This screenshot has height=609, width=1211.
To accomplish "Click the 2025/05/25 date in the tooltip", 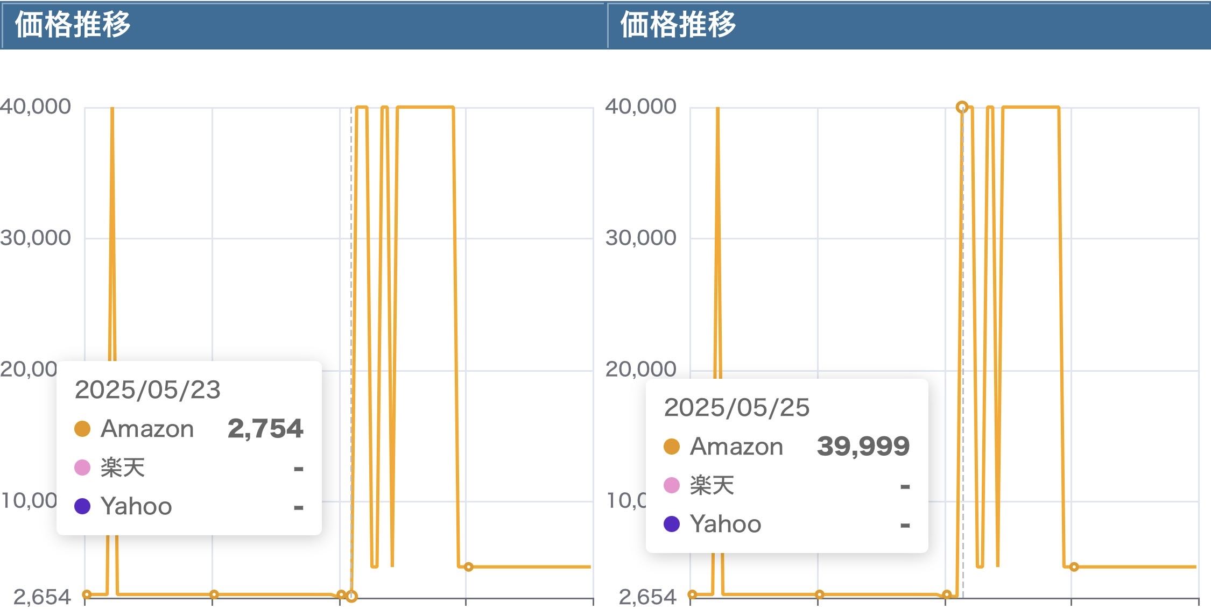I will tap(736, 408).
